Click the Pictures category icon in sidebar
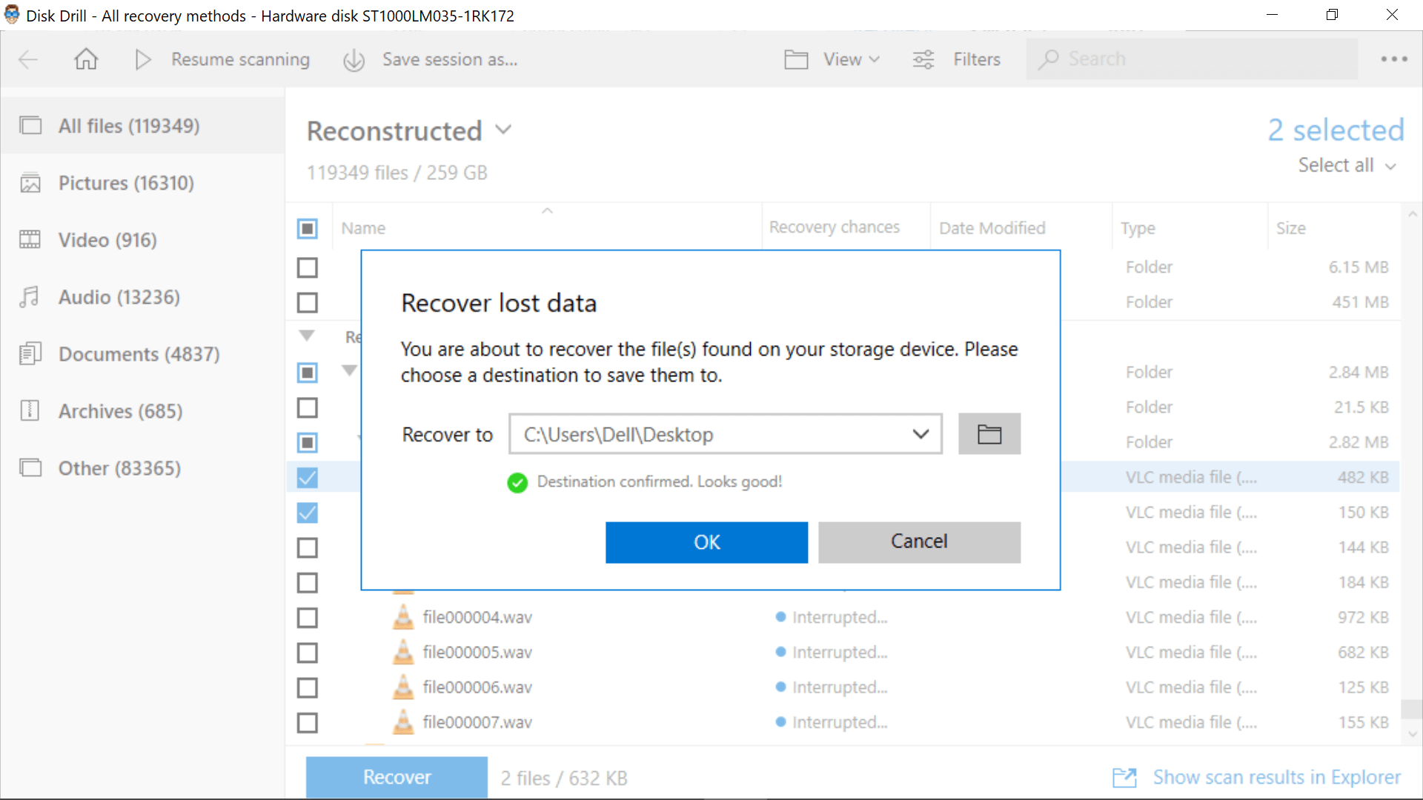1423x800 pixels. (30, 181)
